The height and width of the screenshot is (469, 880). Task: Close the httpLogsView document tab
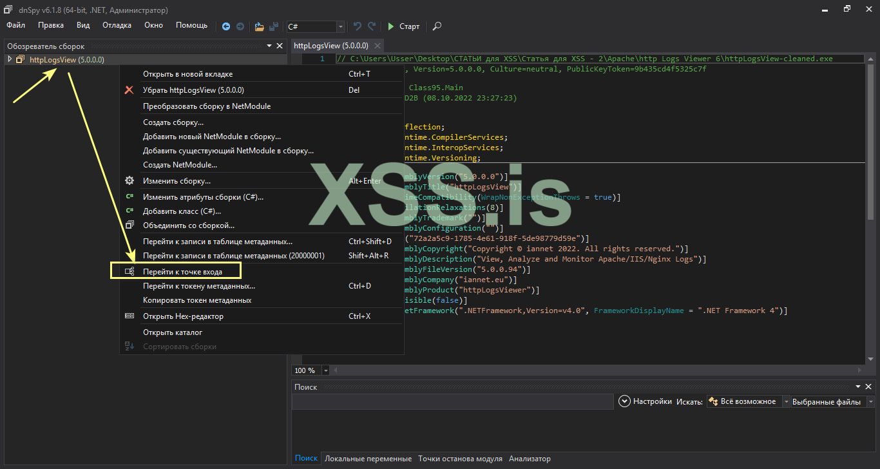pos(377,46)
